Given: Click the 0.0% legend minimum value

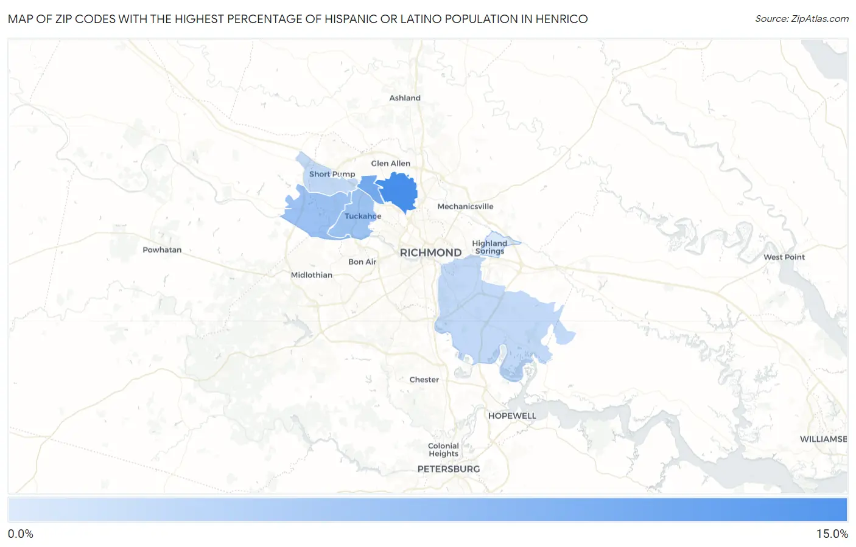Looking at the screenshot, I should click(21, 534).
